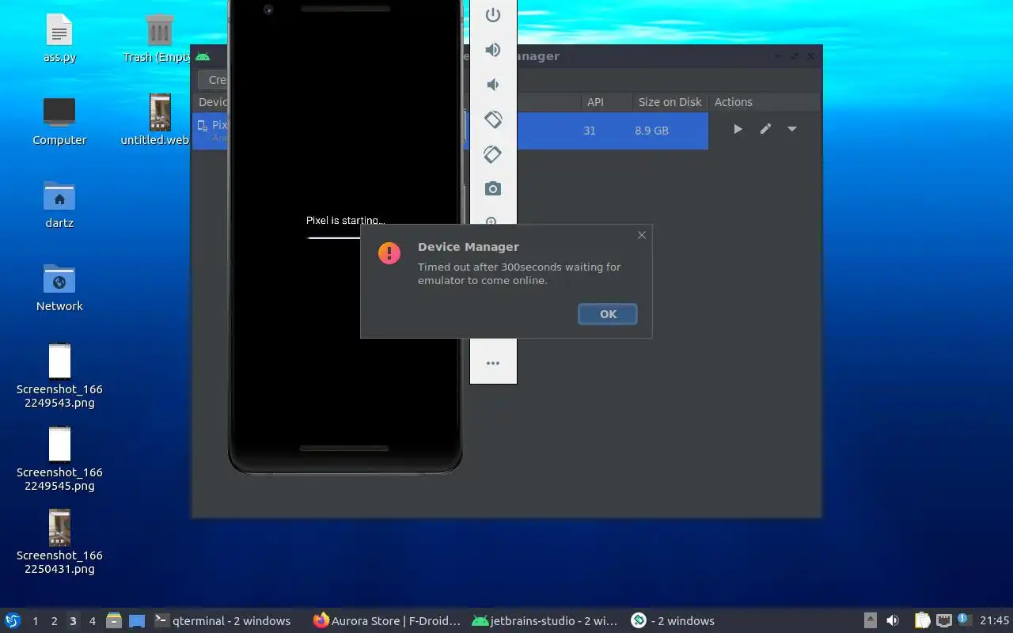Open the Network desktop folder
Viewport: 1013px width, 633px height.
[x=59, y=287]
